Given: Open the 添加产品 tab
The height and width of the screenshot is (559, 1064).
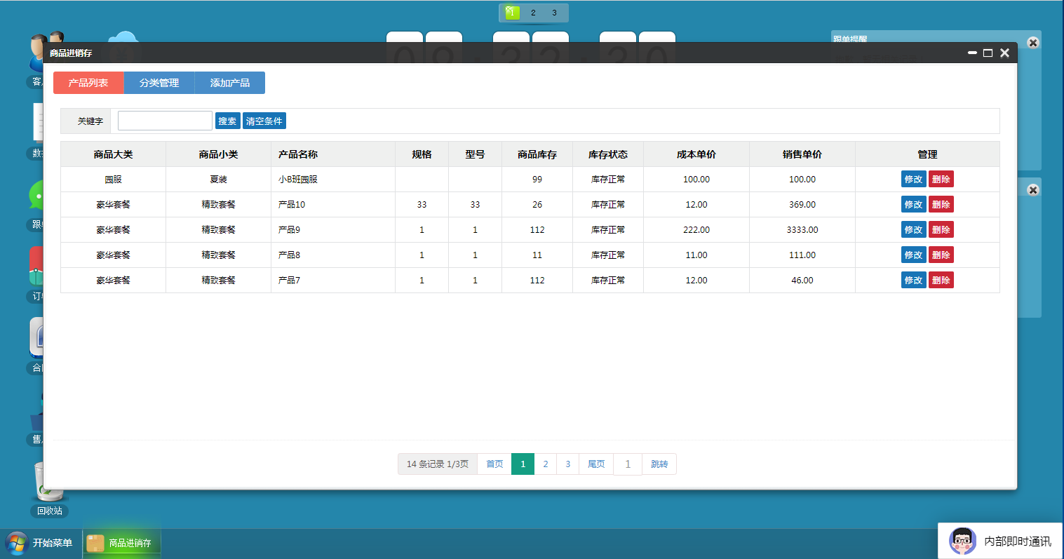Looking at the screenshot, I should pyautogui.click(x=230, y=83).
